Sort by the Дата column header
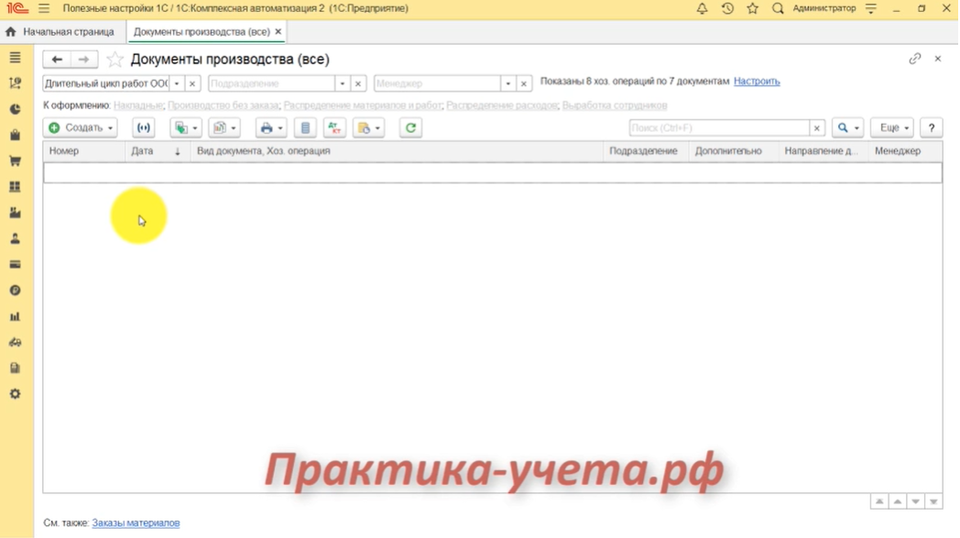The image size is (960, 538). (x=143, y=151)
